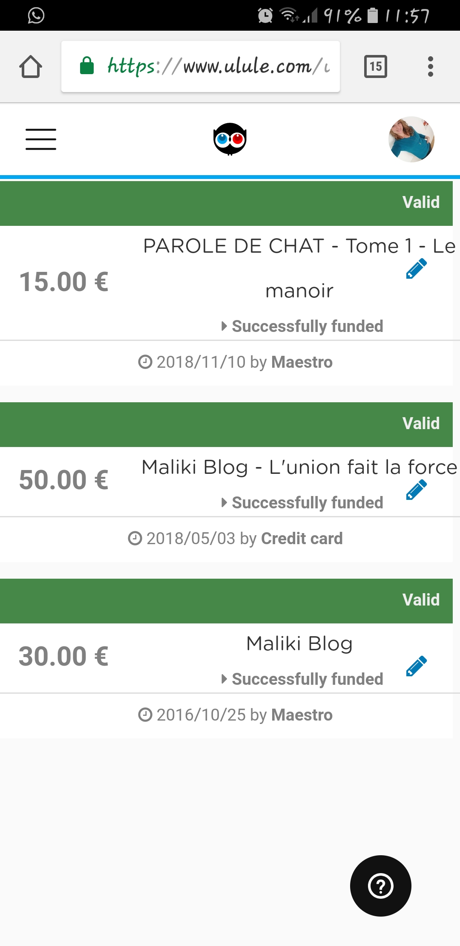Open Maliki Blog - L'union fait la force
The width and height of the screenshot is (460, 946).
pos(299,467)
